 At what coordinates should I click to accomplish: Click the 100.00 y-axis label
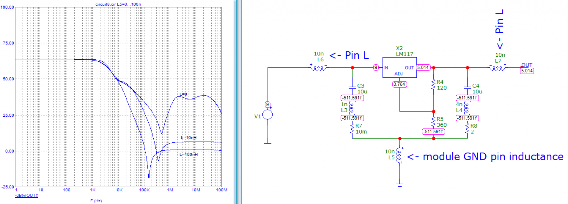point(7,7)
